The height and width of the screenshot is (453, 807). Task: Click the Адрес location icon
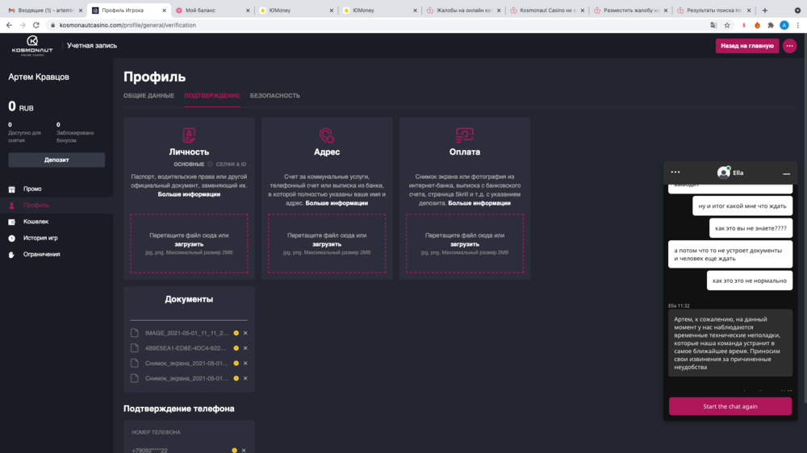[x=326, y=135]
